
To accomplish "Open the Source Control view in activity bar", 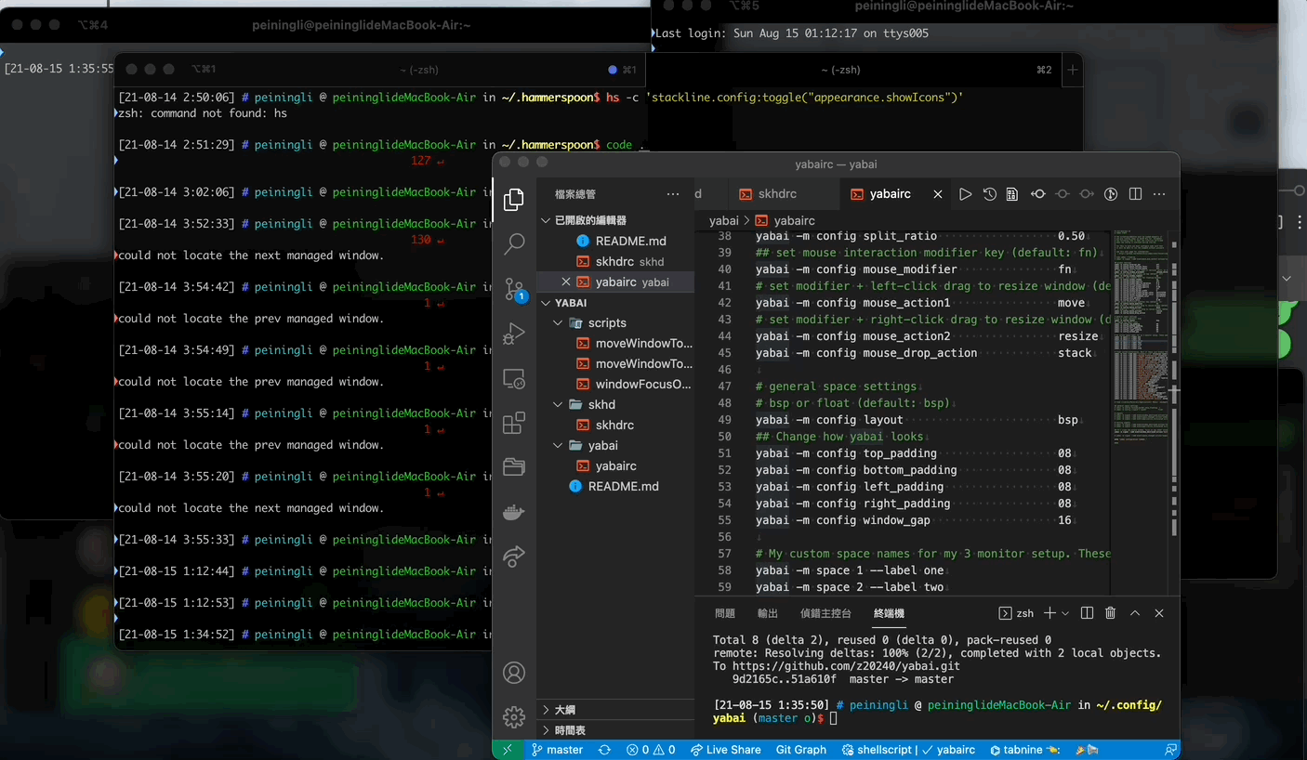I will 514,289.
